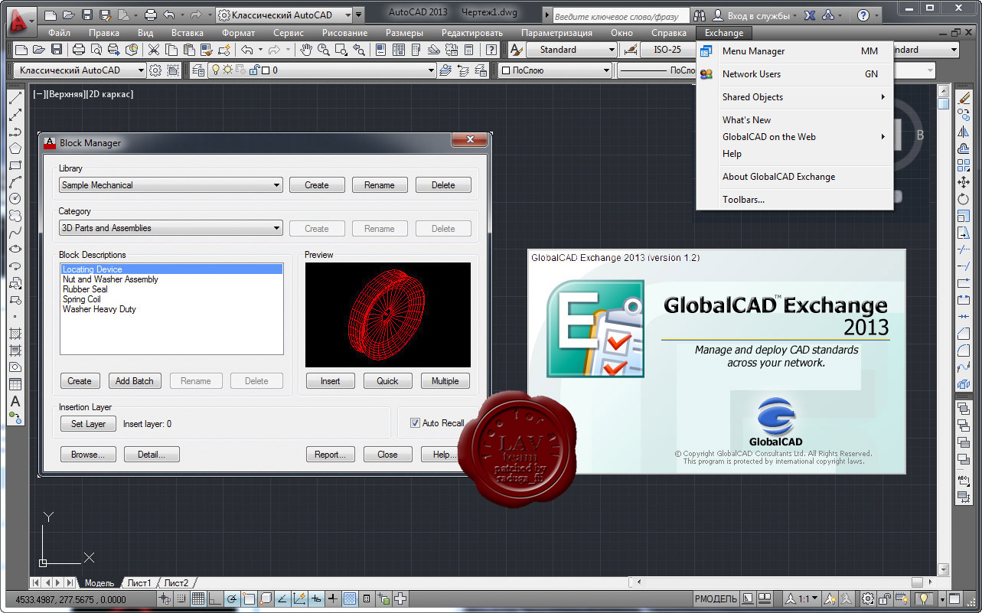Viewport: 982px width, 613px height.
Task: Click the Add Batch button
Action: coord(134,381)
